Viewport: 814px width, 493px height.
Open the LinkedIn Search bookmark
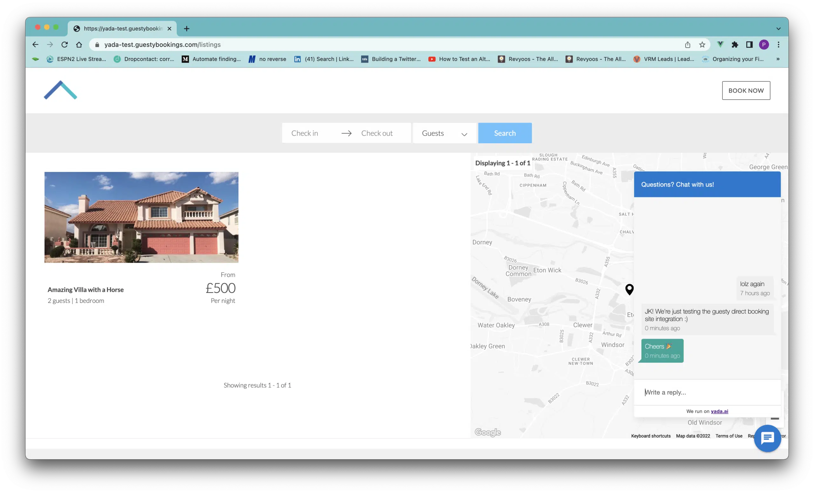point(324,59)
